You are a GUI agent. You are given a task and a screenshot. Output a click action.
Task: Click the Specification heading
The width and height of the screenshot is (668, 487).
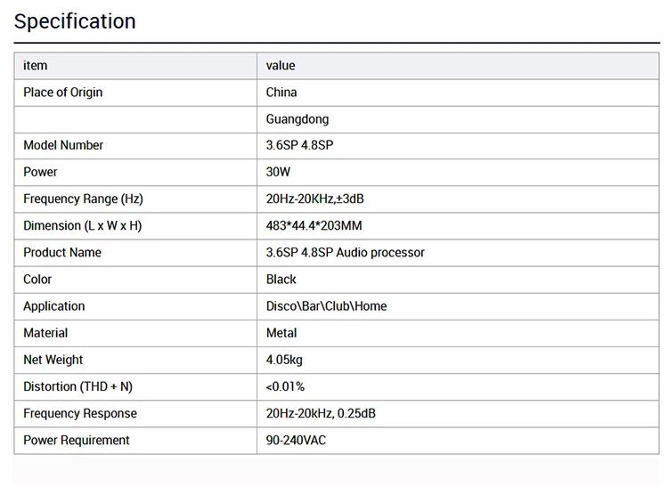pyautogui.click(x=75, y=21)
